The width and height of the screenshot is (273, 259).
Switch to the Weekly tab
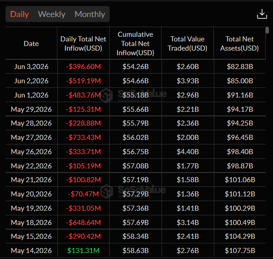(x=51, y=14)
